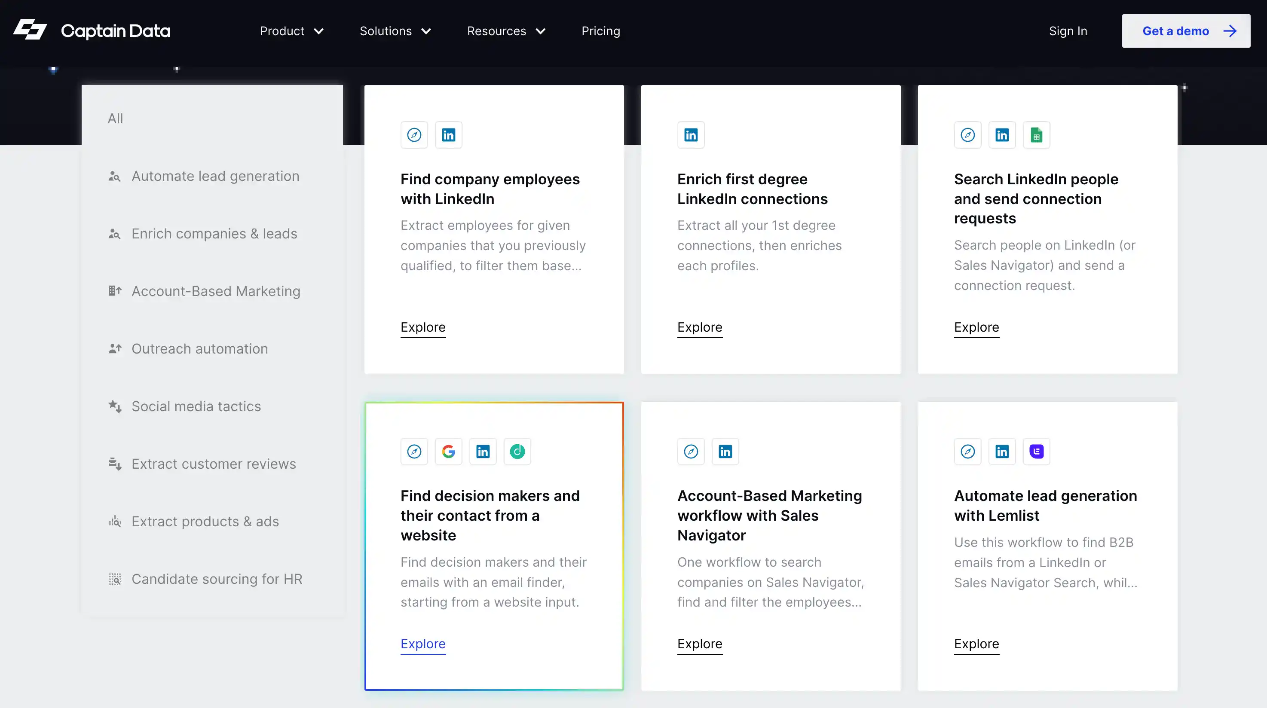Click compass icon on Find company employees card
1267x708 pixels.
413,135
